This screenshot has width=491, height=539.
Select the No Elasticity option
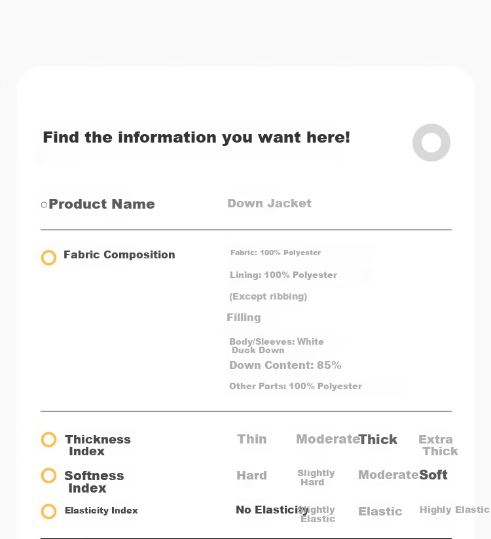(272, 510)
